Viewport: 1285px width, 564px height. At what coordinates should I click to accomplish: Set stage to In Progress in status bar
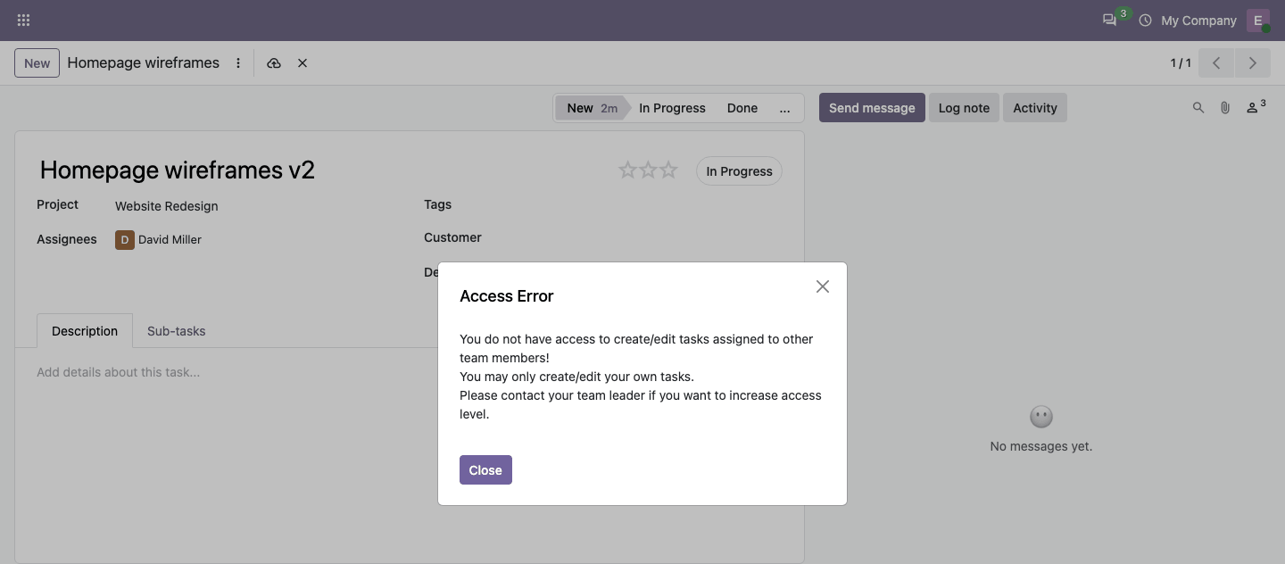coord(672,108)
